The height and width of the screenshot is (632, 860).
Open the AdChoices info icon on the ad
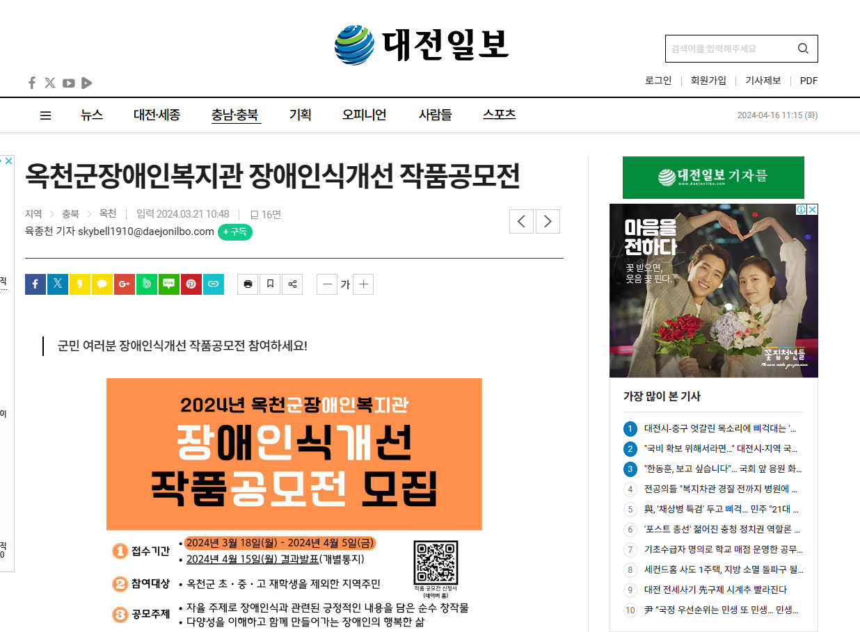pyautogui.click(x=801, y=209)
